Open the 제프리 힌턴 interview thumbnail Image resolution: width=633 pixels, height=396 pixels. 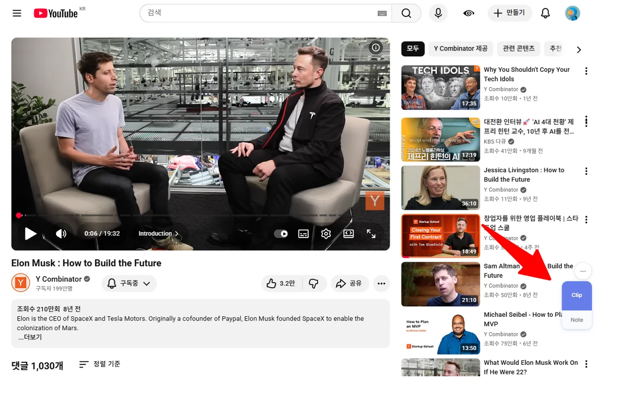[x=440, y=139]
